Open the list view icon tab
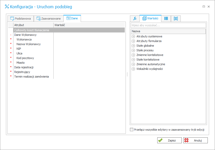 (166, 19)
